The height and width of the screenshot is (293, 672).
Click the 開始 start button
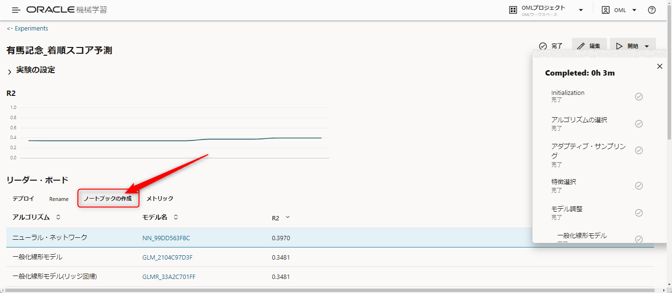click(x=626, y=46)
